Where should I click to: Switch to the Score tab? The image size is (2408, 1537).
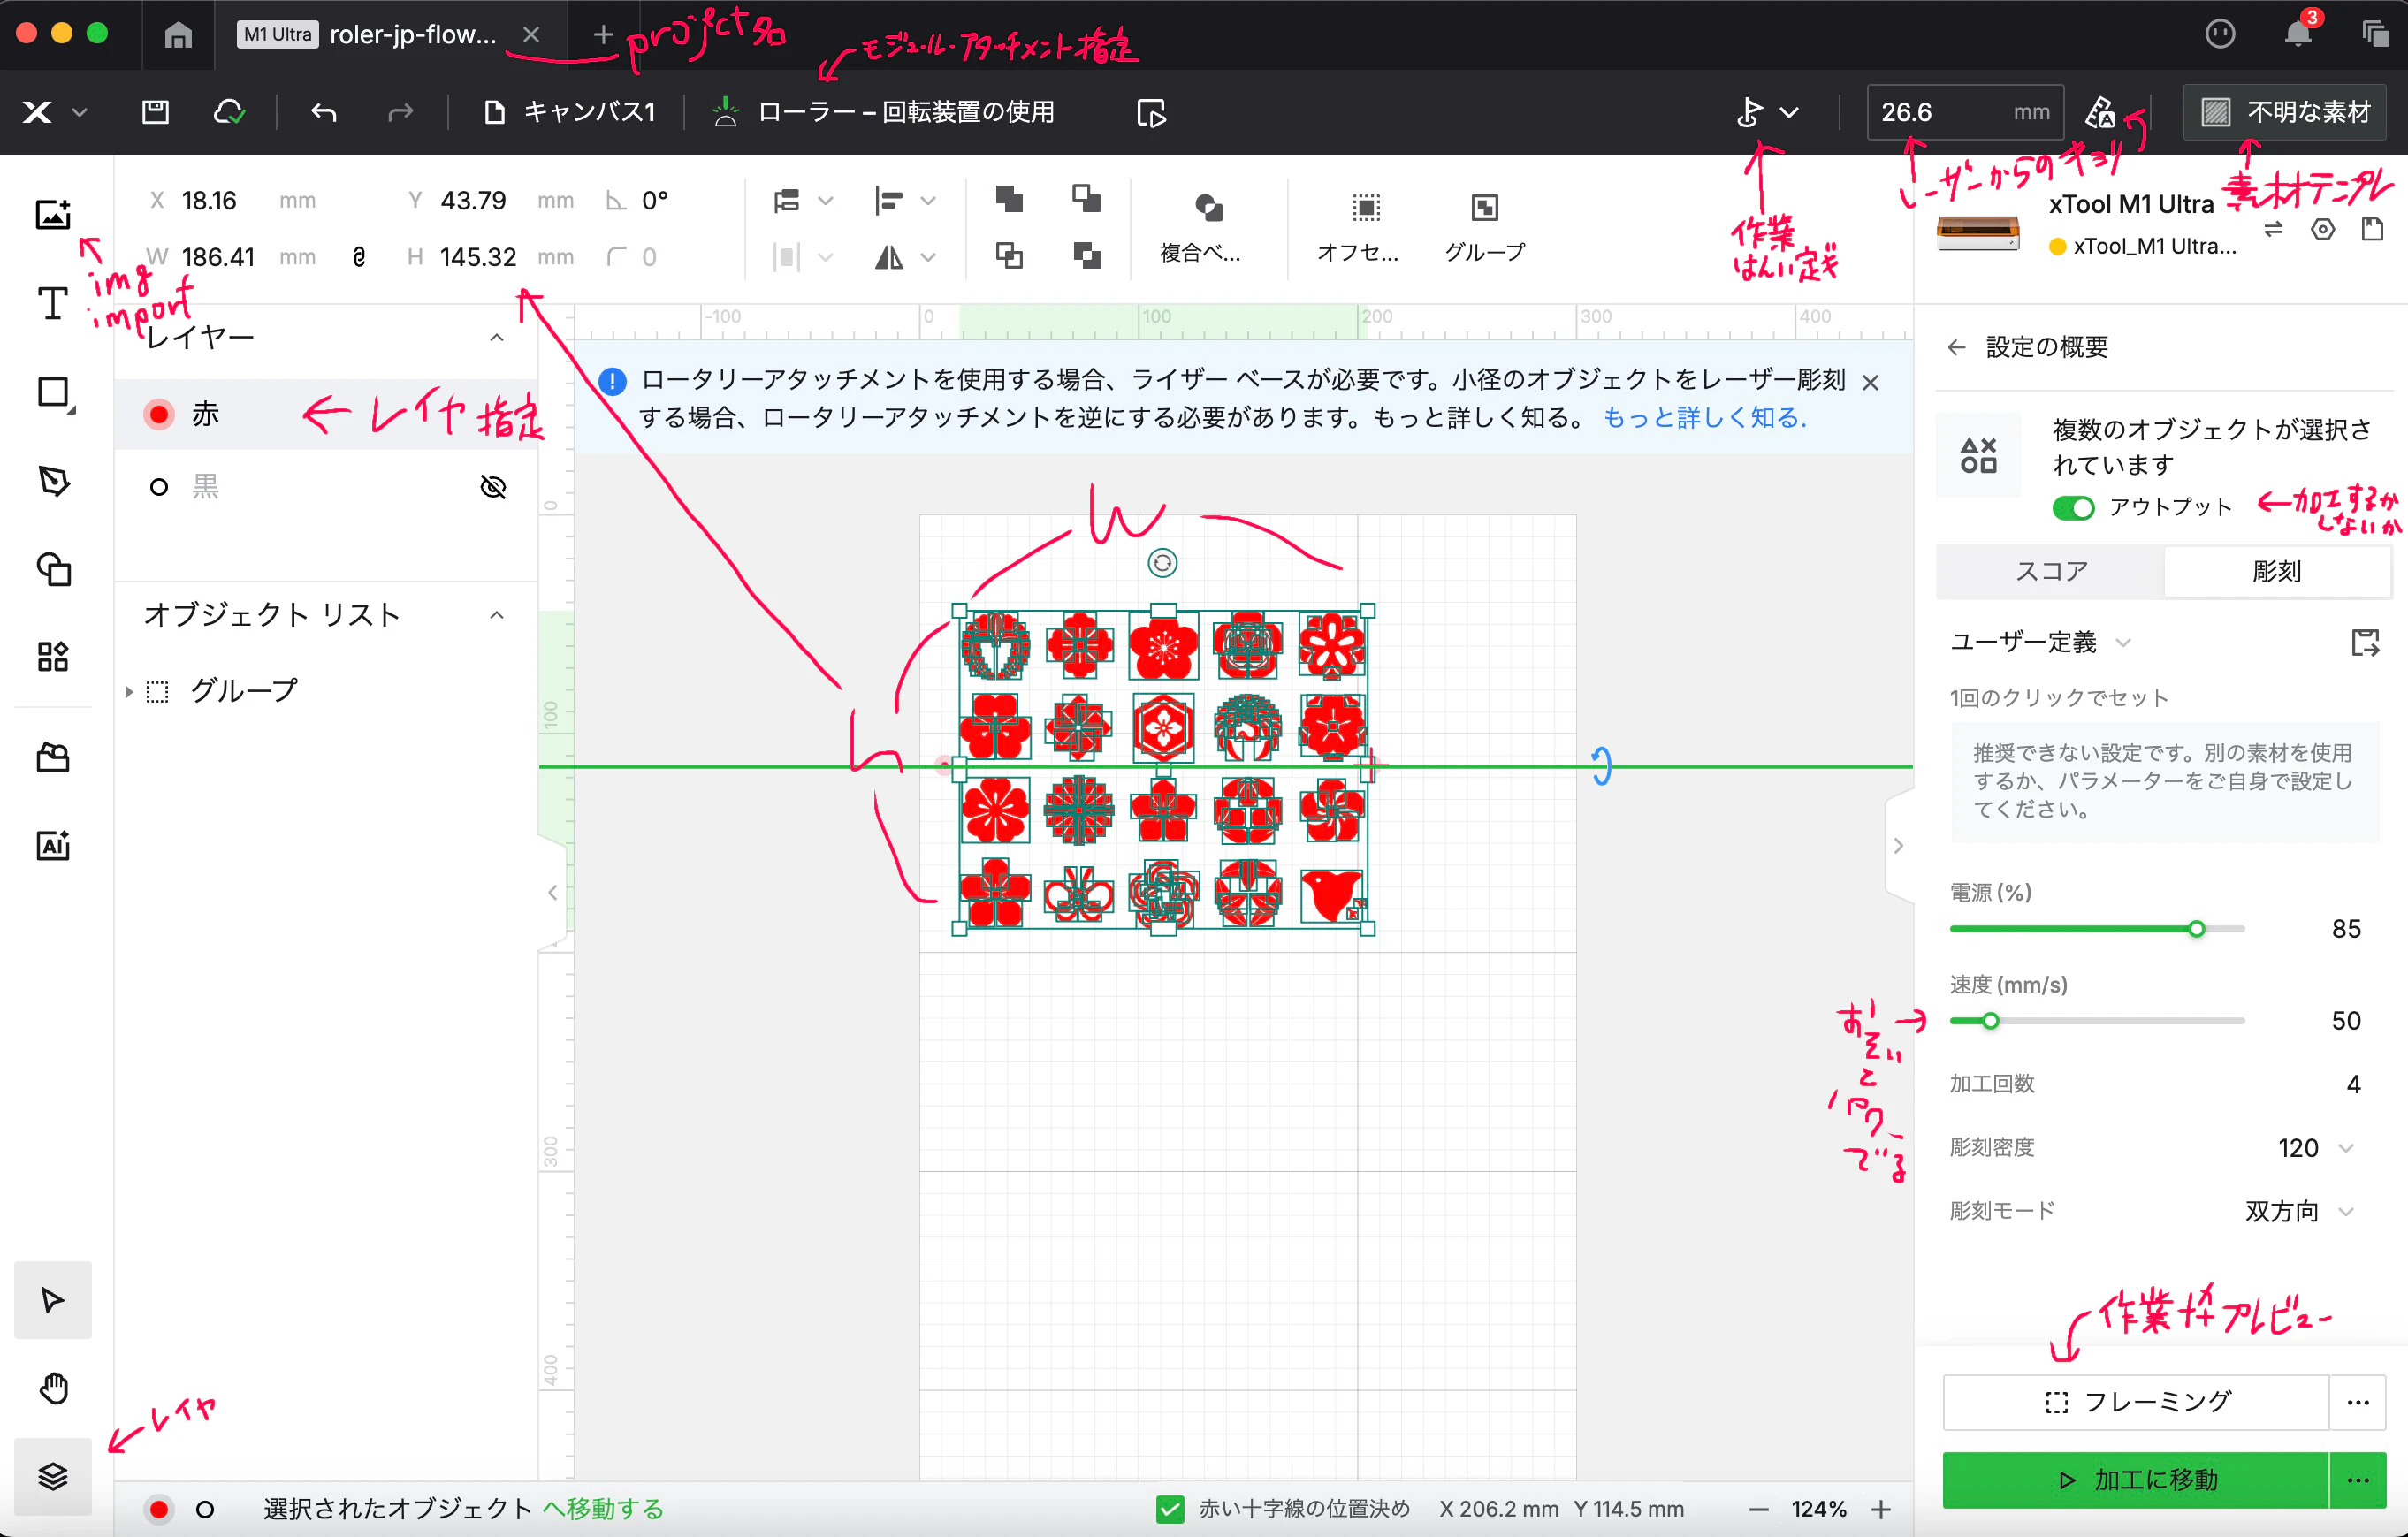coord(2050,571)
